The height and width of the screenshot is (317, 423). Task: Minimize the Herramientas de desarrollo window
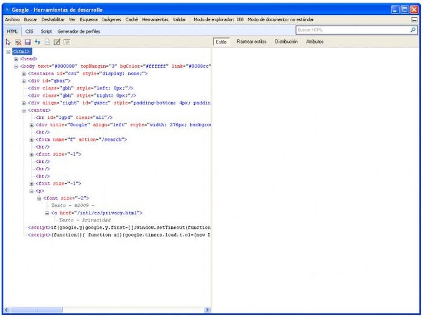tap(395, 10)
